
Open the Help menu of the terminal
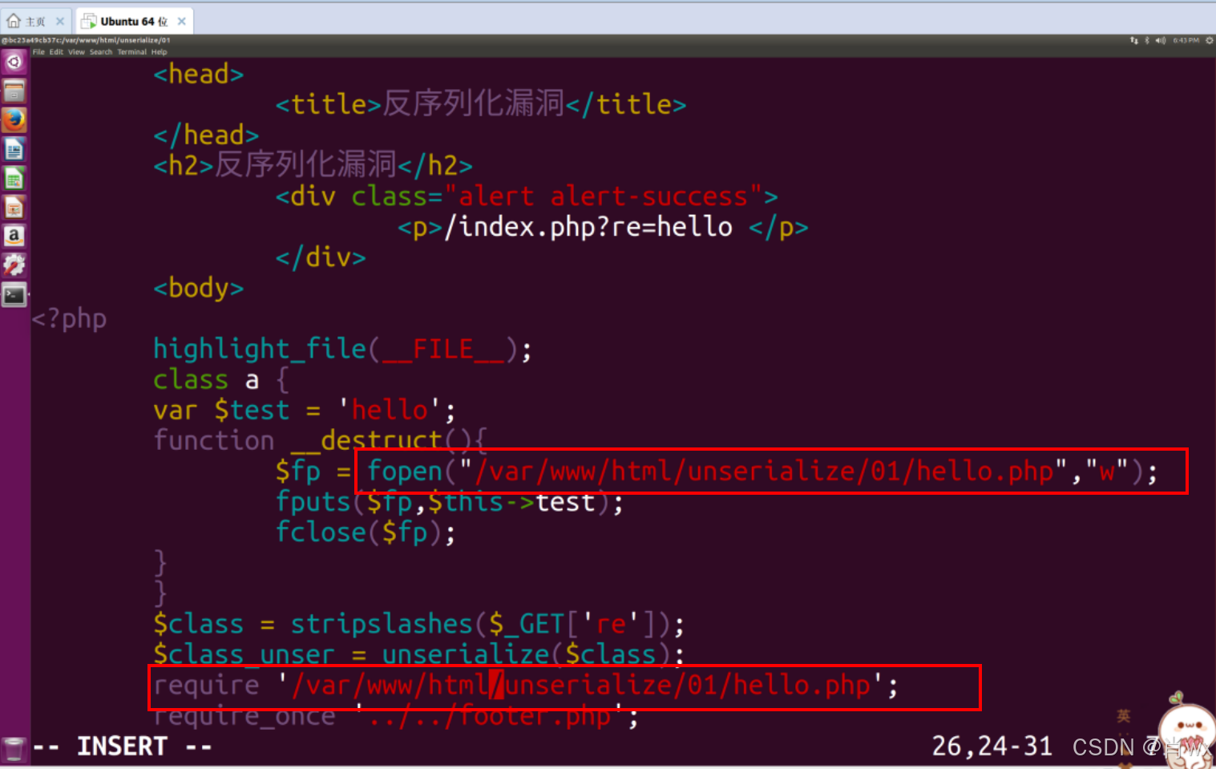tap(159, 51)
